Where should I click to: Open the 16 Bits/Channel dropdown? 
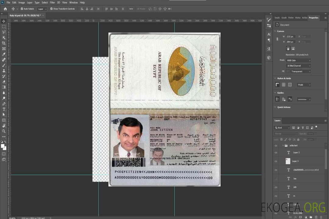pyautogui.click(x=298, y=66)
